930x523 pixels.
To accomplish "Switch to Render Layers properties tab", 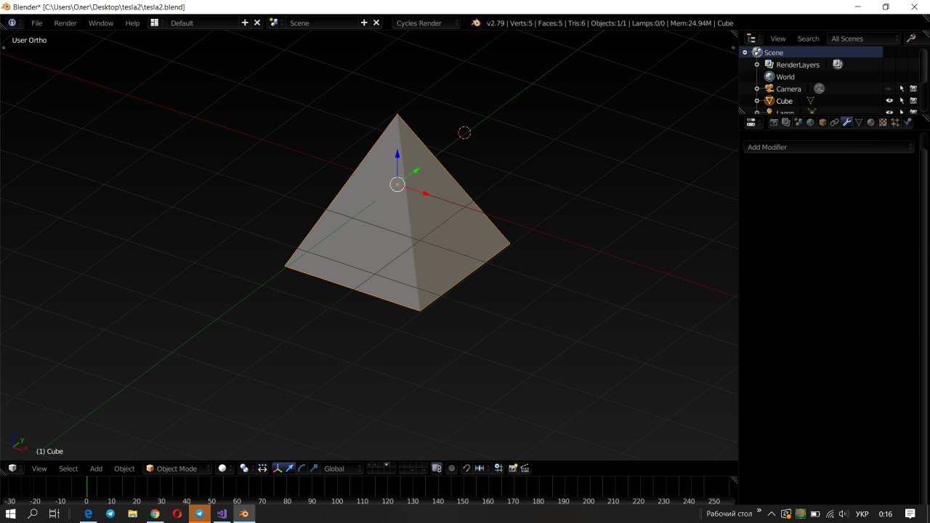I will pyautogui.click(x=786, y=122).
